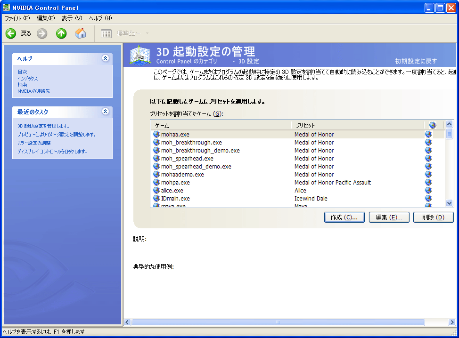The image size is (459, 338).
Task: Click the icon beside IDmain.exe
Action: pyautogui.click(x=156, y=198)
